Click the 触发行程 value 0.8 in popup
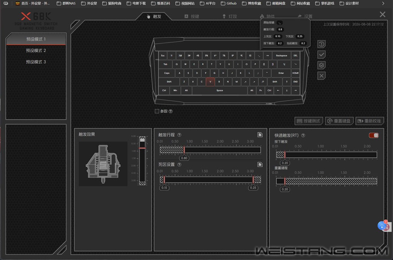 pos(280,29)
